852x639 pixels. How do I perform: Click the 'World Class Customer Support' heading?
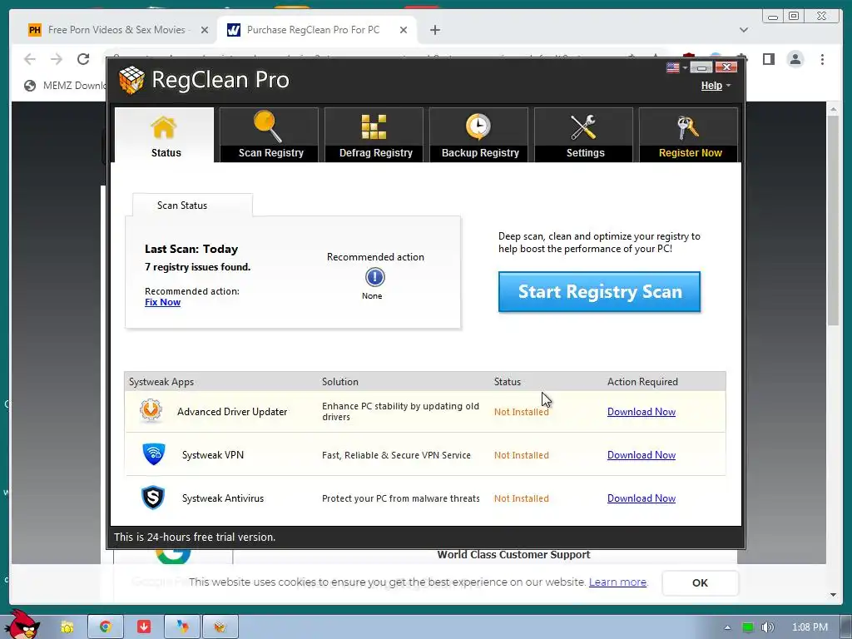pos(513,555)
